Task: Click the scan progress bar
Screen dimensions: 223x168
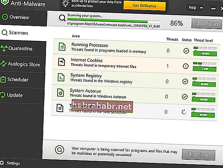Action: pyautogui.click(x=114, y=20)
